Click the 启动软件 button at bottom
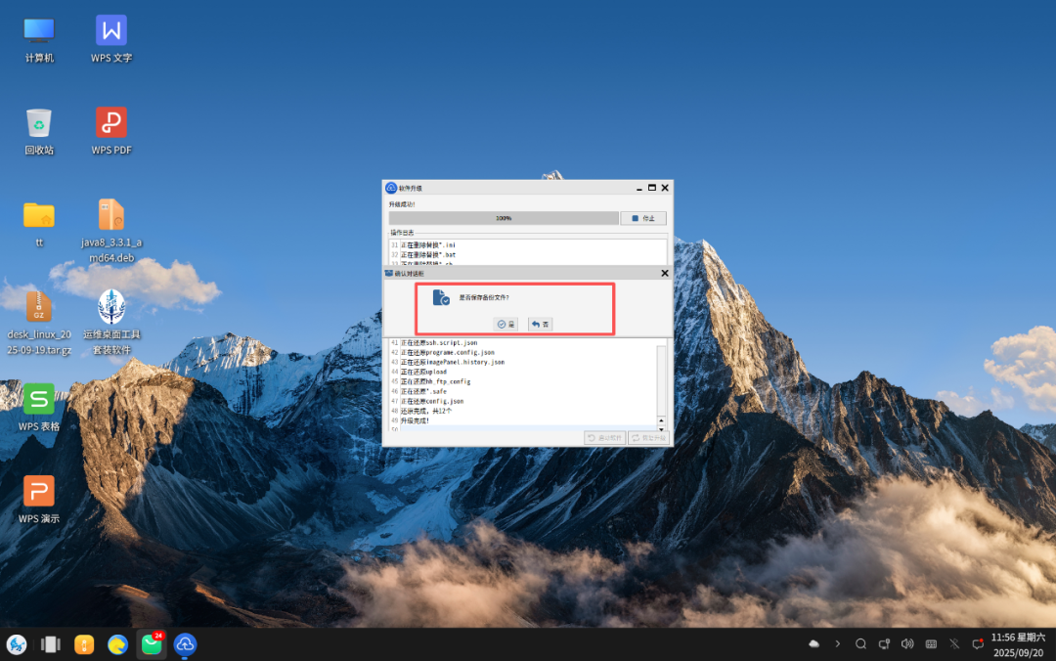The height and width of the screenshot is (661, 1056). [x=605, y=438]
